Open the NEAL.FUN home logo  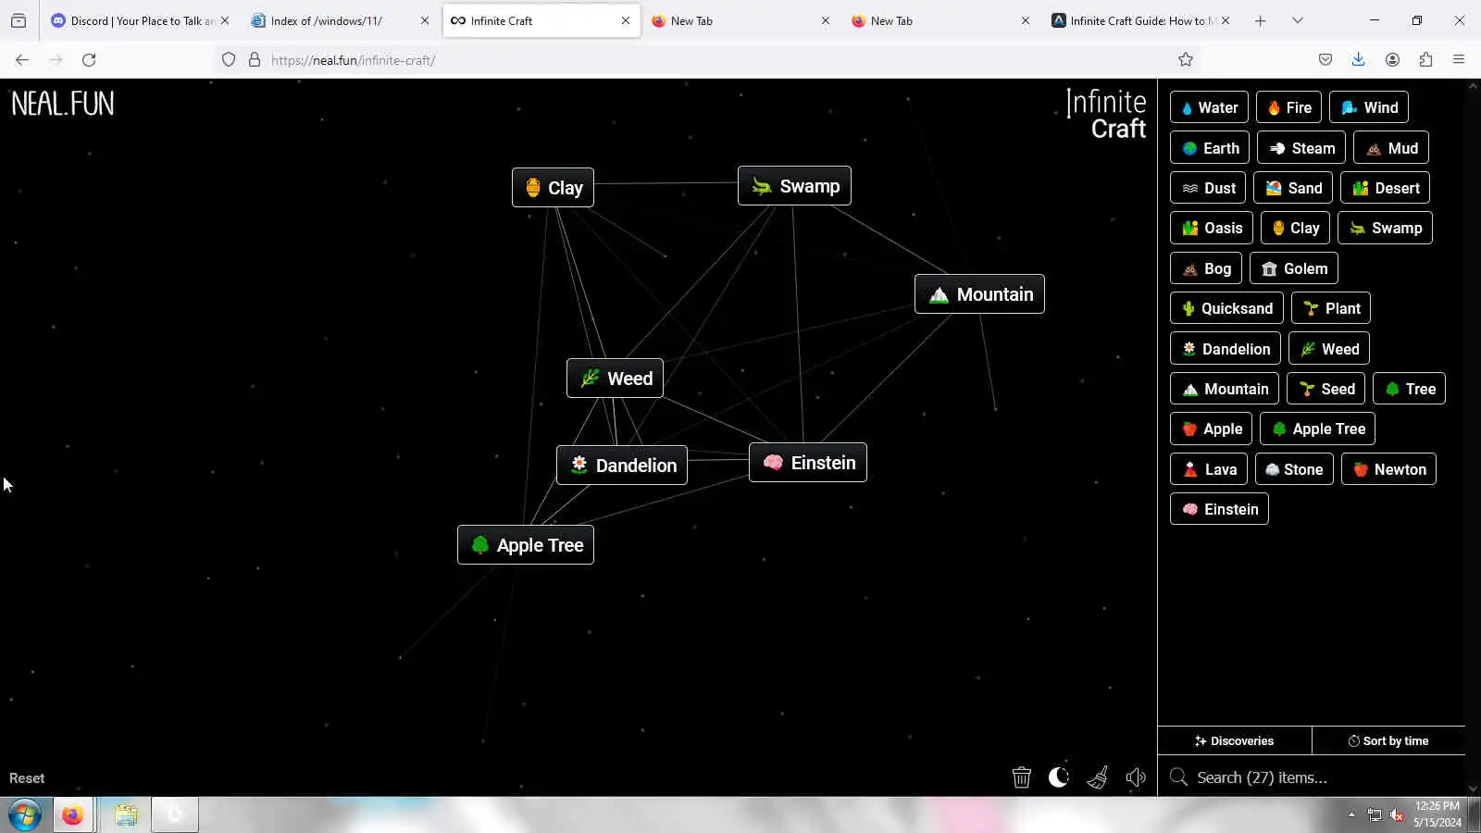coord(63,103)
